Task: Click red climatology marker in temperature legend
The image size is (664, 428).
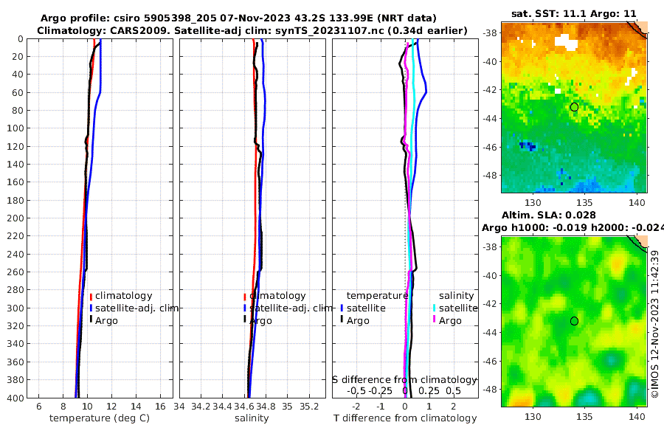Action: click(91, 296)
